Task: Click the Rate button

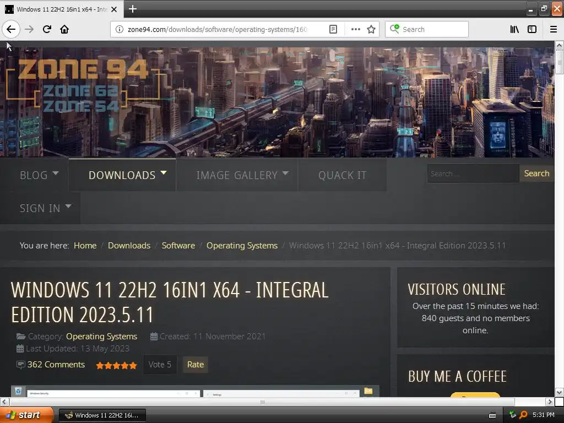Action: [196, 365]
